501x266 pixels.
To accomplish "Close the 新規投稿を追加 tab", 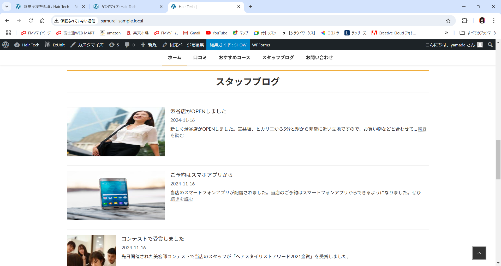I will click(x=83, y=7).
